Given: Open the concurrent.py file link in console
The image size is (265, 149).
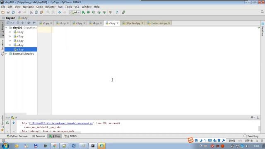Looking at the screenshot, I should 61,123.
